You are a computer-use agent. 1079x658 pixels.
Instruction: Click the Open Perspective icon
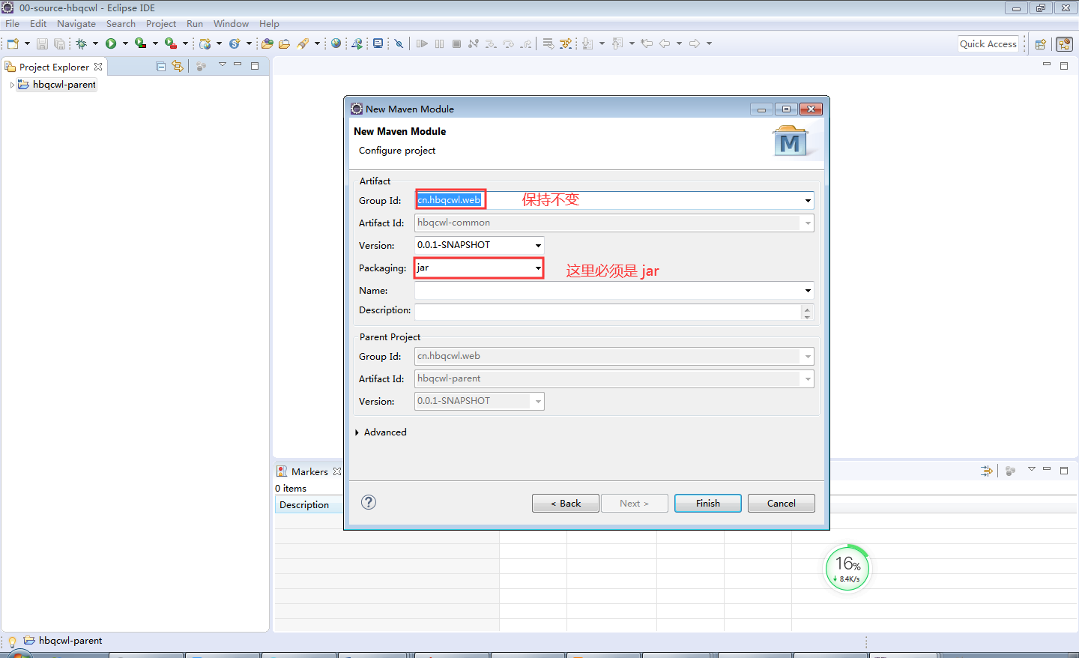pos(1040,44)
